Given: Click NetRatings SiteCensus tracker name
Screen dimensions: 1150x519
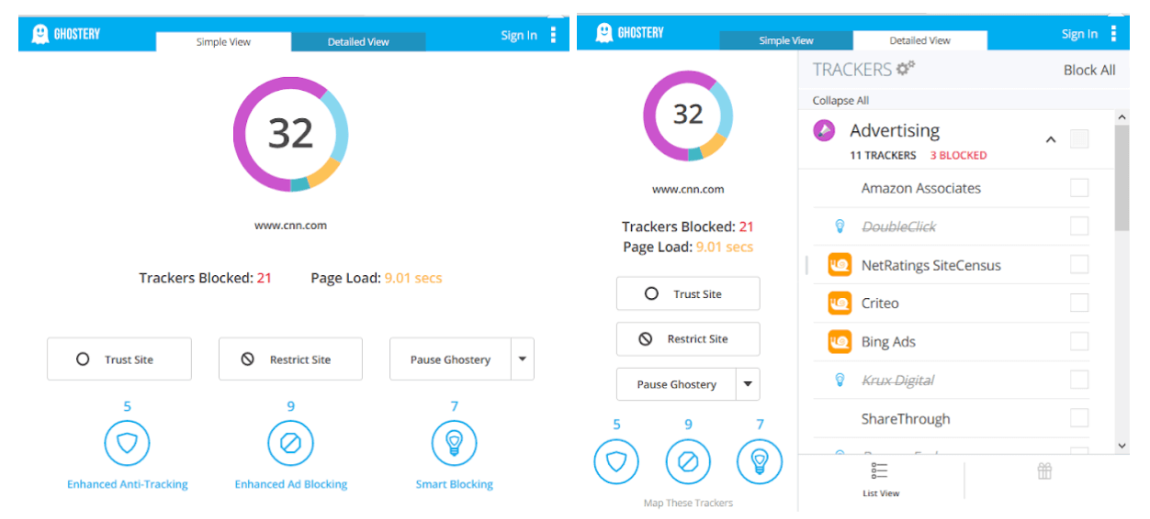Looking at the screenshot, I should pos(930,265).
